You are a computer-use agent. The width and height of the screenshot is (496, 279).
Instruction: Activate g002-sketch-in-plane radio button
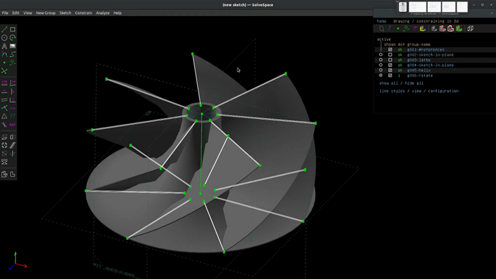coord(381,55)
